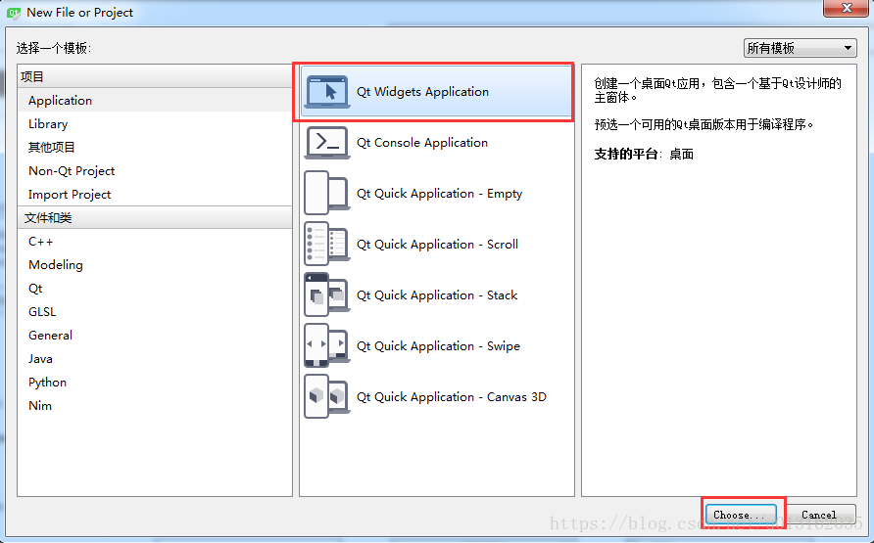Select the C++ file category
874x543 pixels.
[155, 242]
